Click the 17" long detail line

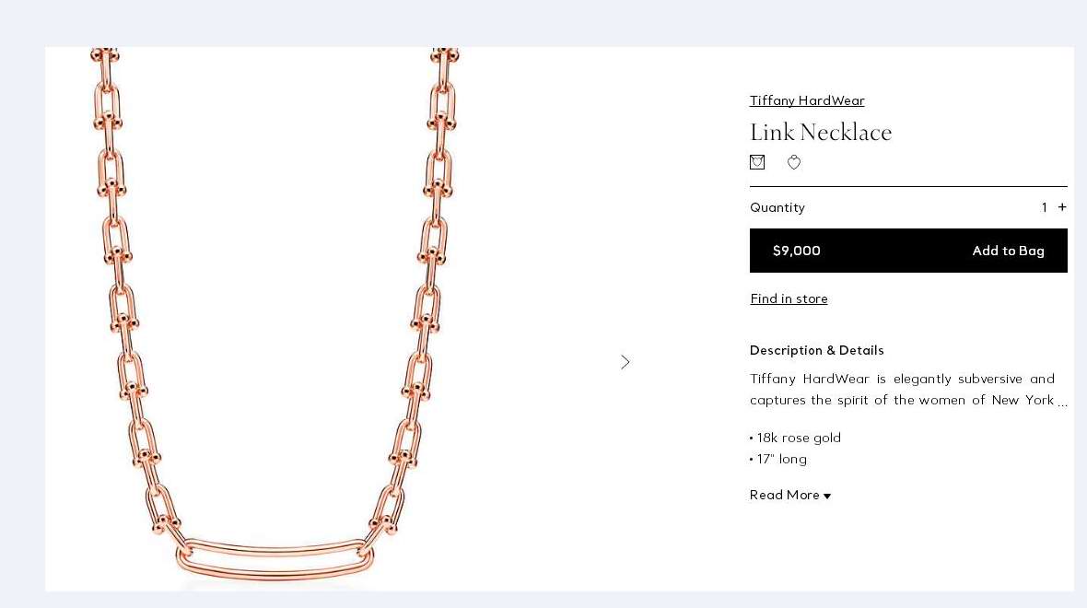(x=778, y=459)
